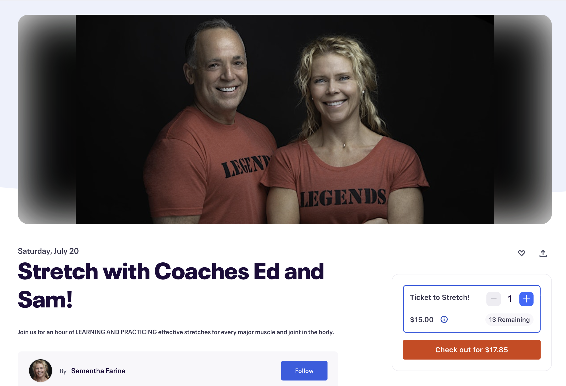Image resolution: width=566 pixels, height=386 pixels.
Task: Click the 'Saturday, July 20' date text
Action: tap(48, 251)
